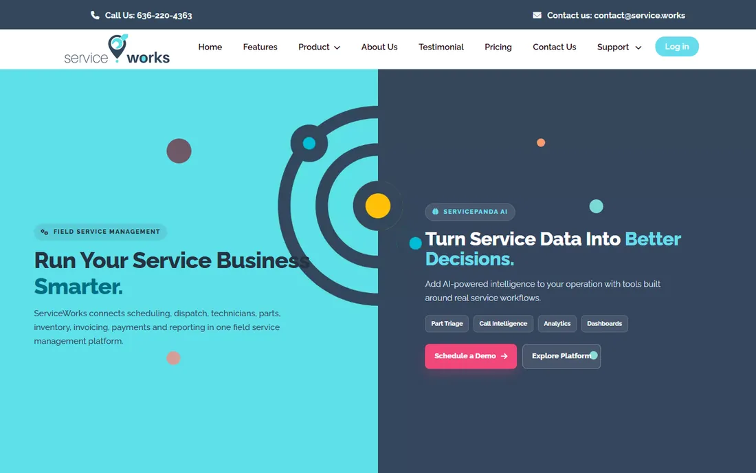Click the ServicePanda AI badge
Screen dimensions: 756x473
tap(469, 212)
